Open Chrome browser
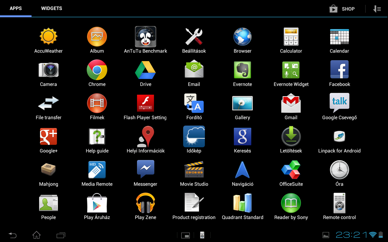Viewport: 388px width, 242px height. click(x=97, y=74)
